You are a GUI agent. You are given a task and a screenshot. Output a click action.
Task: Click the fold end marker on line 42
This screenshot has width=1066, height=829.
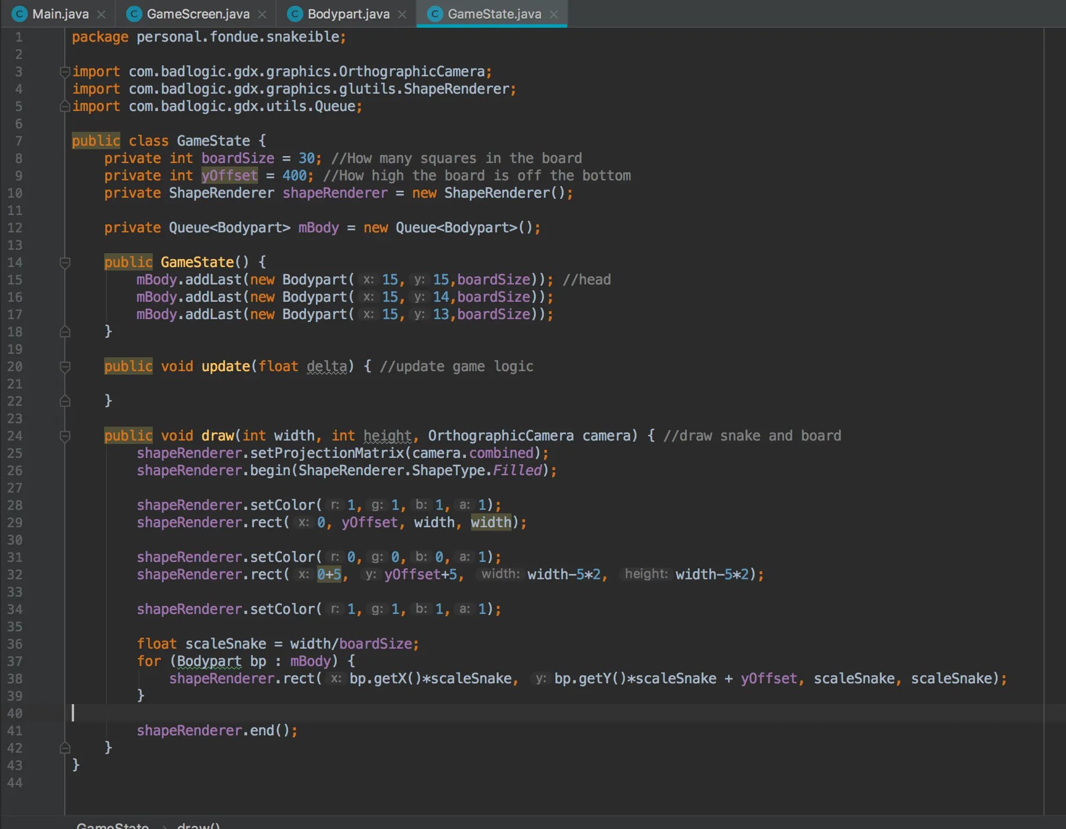[65, 748]
